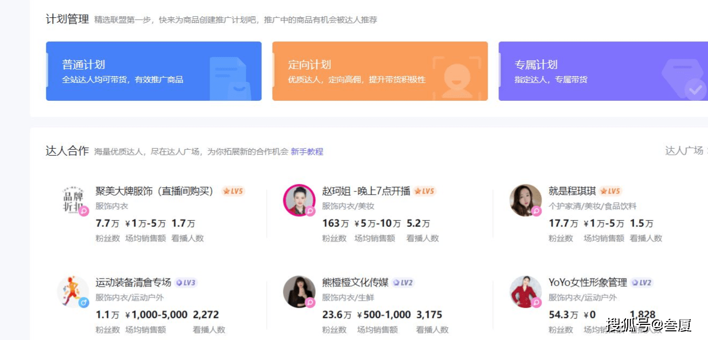Click the magnifier badge on YoYo女性形象管理 avatar
The image size is (708, 340).
click(x=538, y=303)
